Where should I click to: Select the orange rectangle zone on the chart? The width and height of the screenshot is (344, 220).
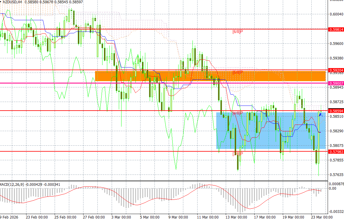[x=210, y=76]
